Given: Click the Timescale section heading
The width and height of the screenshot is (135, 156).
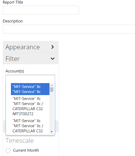Looking at the screenshot, I should pos(20,141).
